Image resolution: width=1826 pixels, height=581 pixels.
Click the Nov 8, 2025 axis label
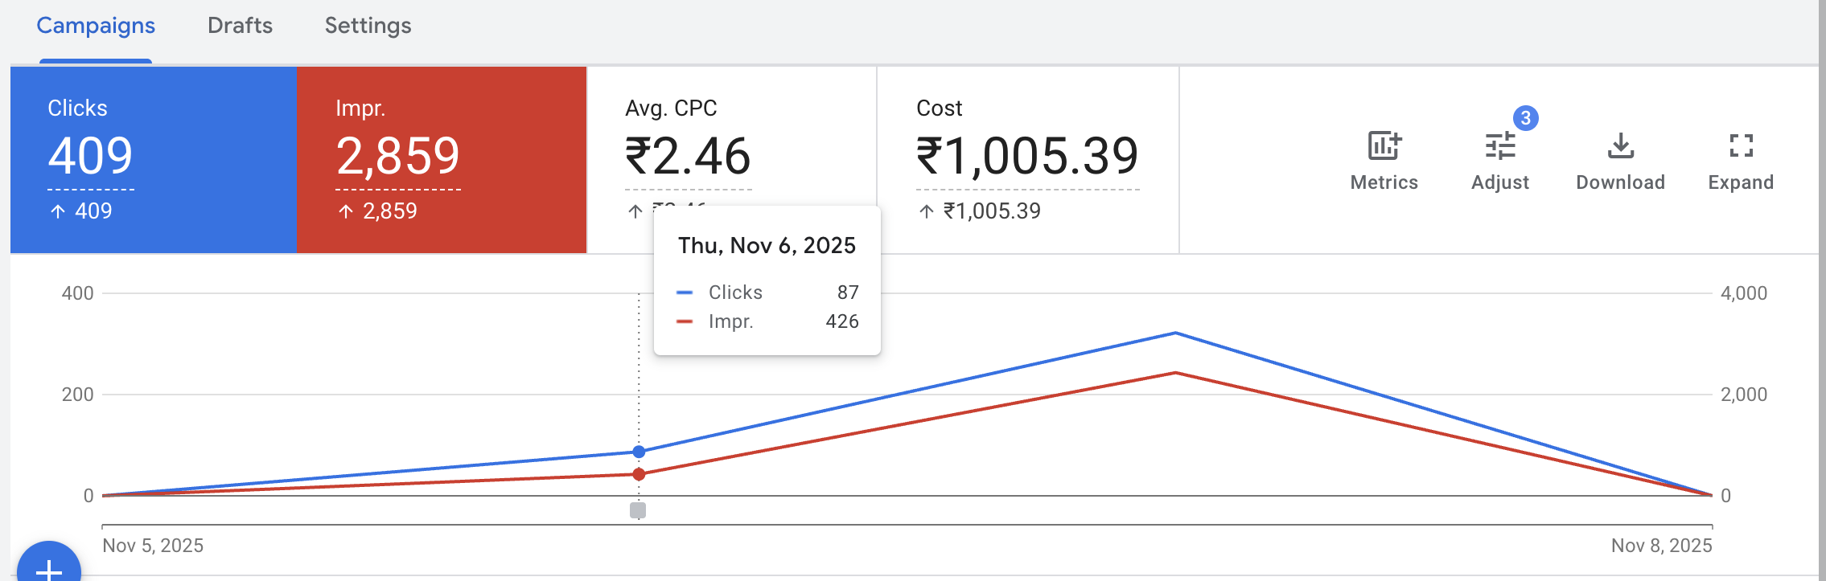tap(1661, 546)
